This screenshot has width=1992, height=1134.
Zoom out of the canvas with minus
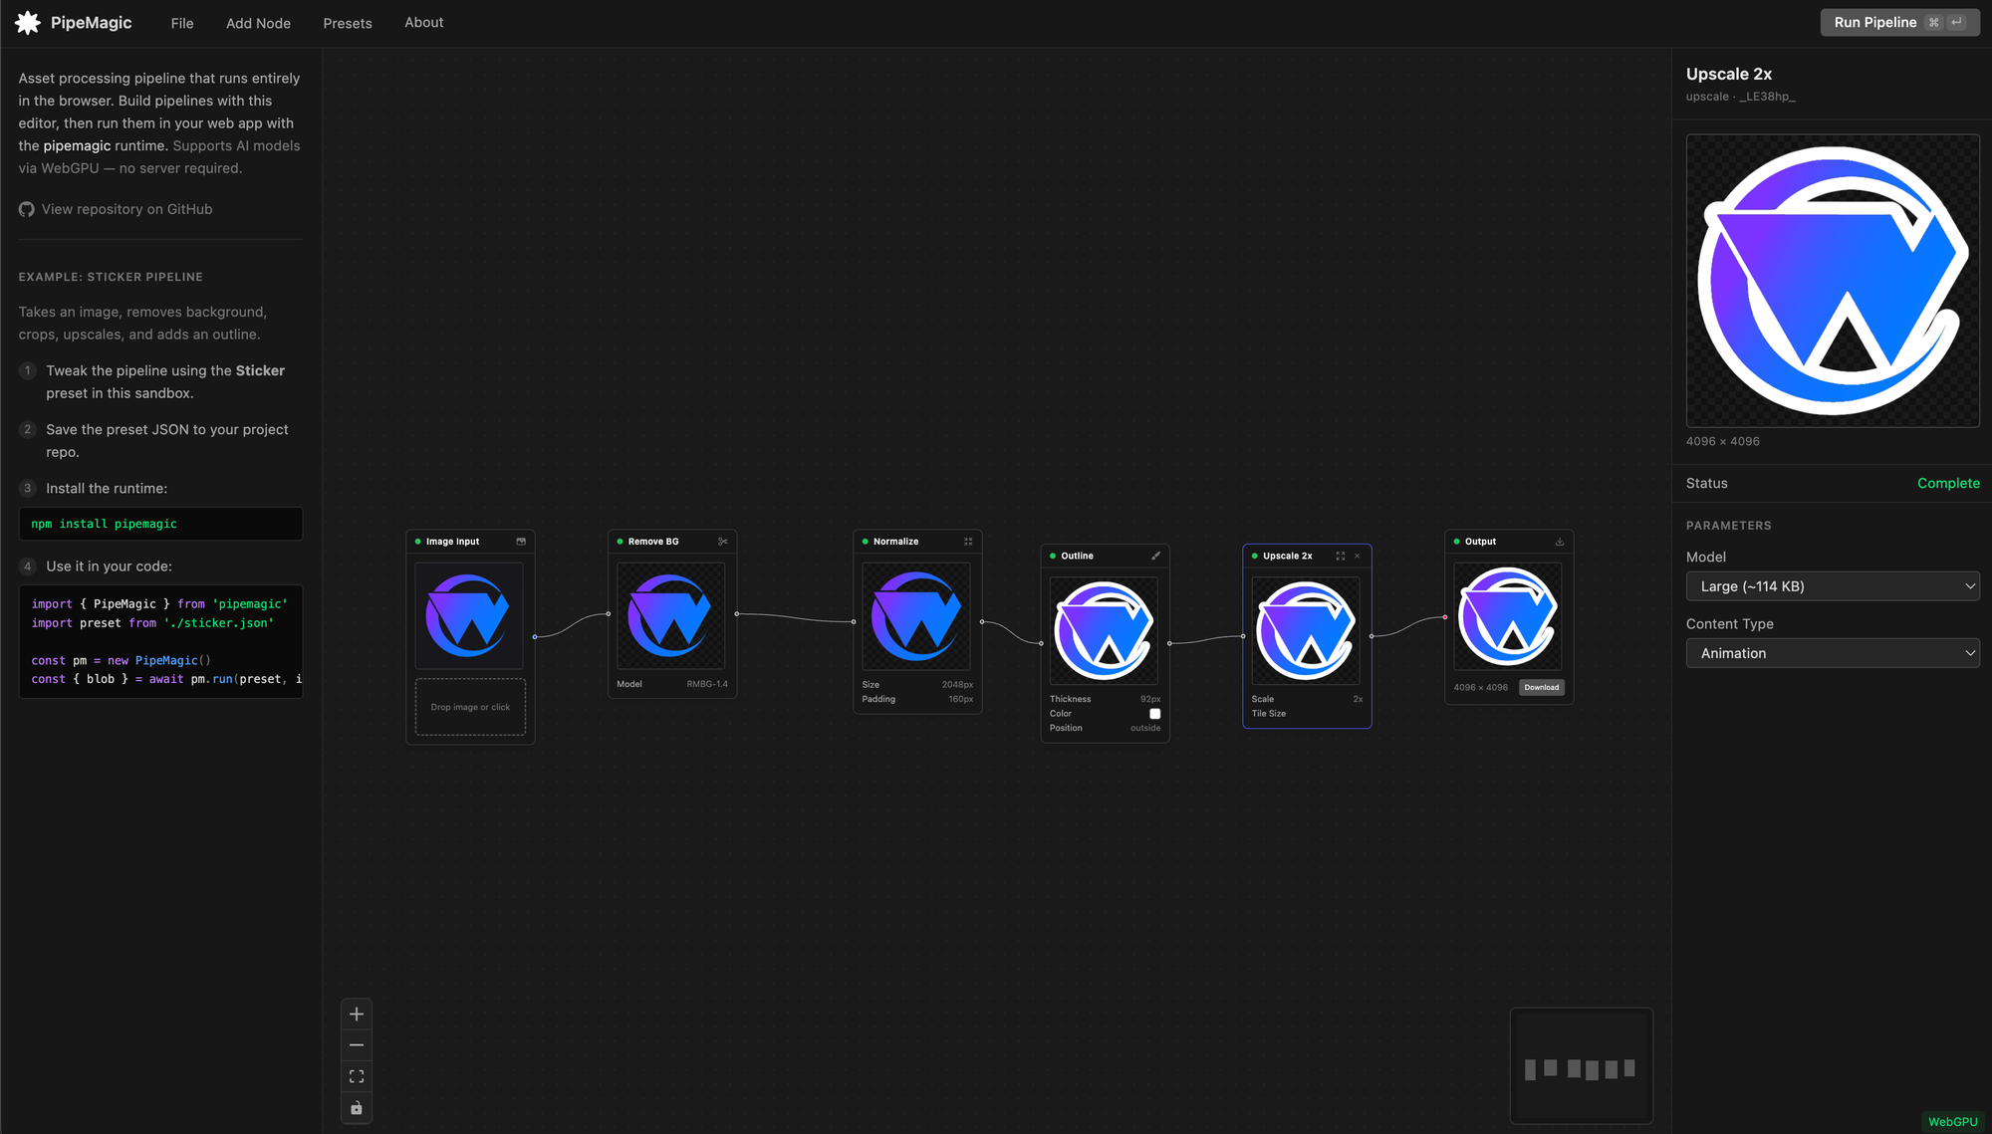(x=357, y=1045)
